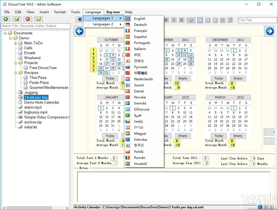Screen dimensions: 278x210
Task: Click Today under the October calendar
Action: pyautogui.click(x=110, y=78)
